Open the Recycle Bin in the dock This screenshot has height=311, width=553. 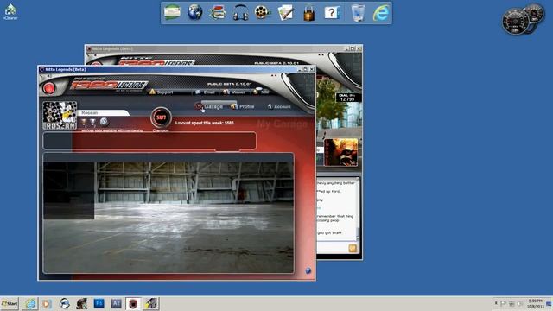pyautogui.click(x=358, y=14)
